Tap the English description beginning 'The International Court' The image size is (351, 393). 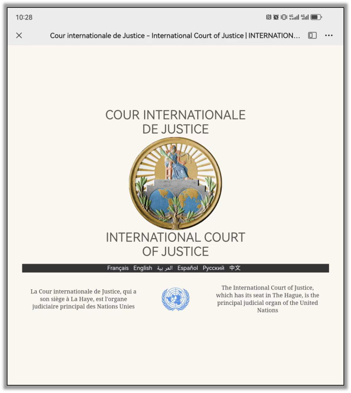point(267,299)
